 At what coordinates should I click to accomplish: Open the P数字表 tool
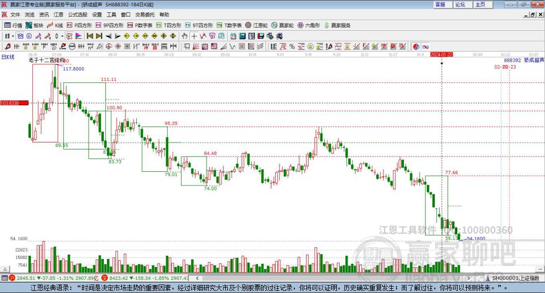coord(140,26)
